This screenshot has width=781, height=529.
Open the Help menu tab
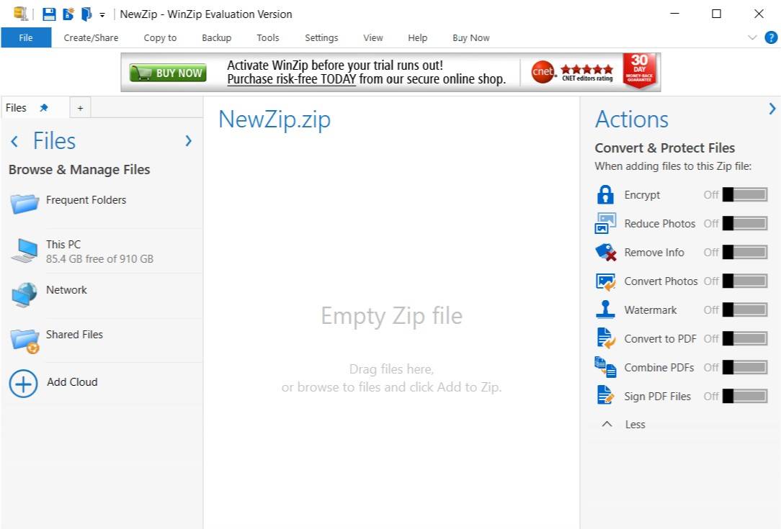[417, 38]
